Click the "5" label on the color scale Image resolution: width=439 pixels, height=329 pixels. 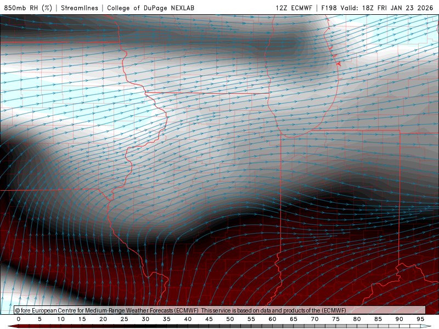(40, 319)
